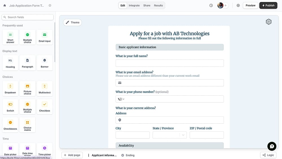Add a Choice matrix field

[28, 125]
